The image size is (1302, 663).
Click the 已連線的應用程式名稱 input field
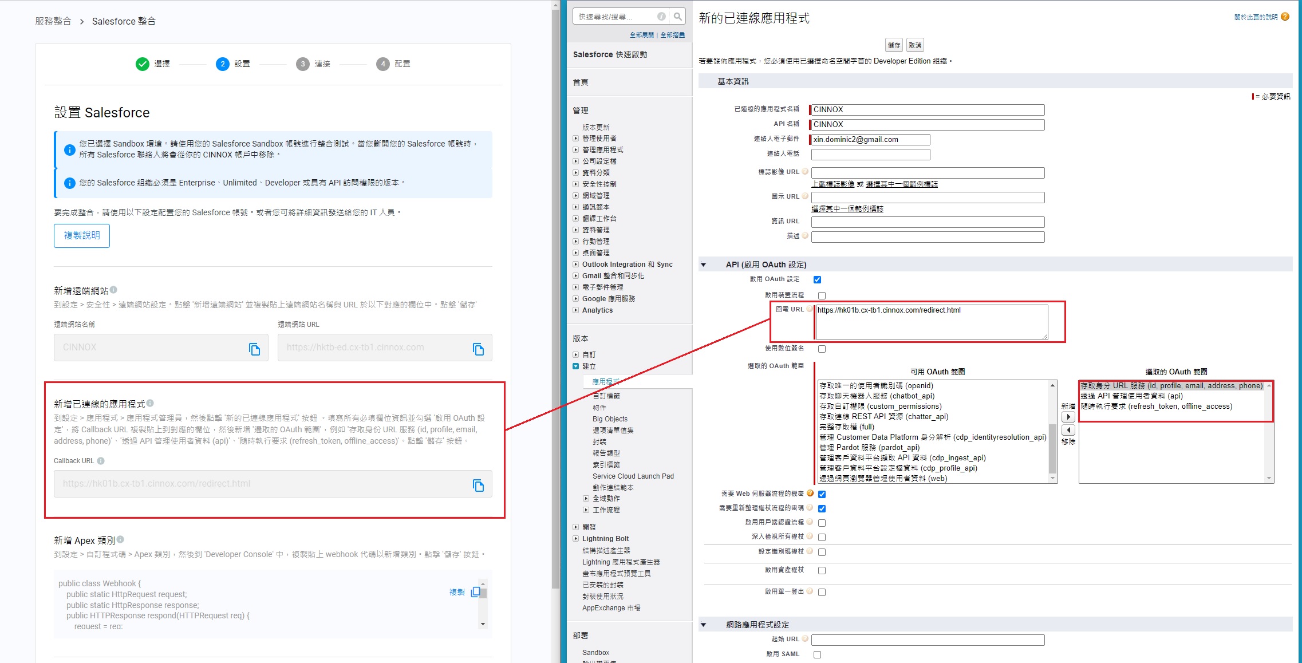(928, 109)
